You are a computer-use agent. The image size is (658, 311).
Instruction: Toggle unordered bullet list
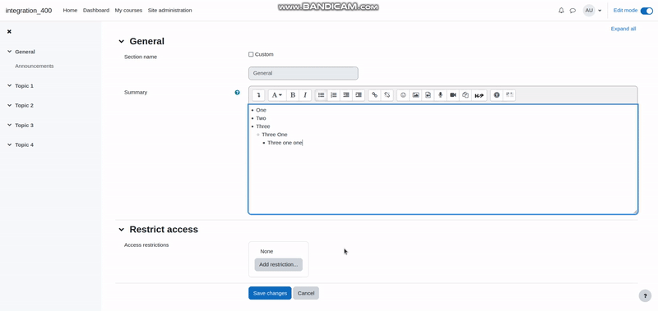pyautogui.click(x=321, y=95)
